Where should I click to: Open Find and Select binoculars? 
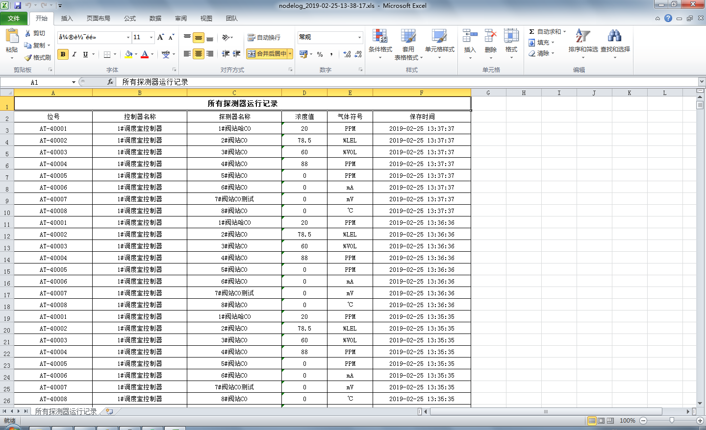615,36
